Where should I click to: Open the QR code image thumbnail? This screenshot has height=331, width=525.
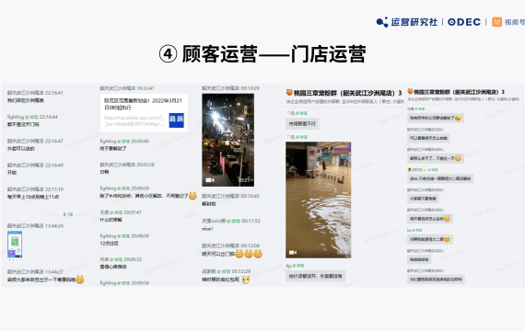coord(15,245)
